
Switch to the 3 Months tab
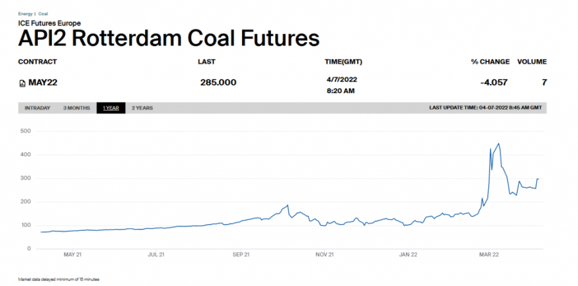point(76,108)
